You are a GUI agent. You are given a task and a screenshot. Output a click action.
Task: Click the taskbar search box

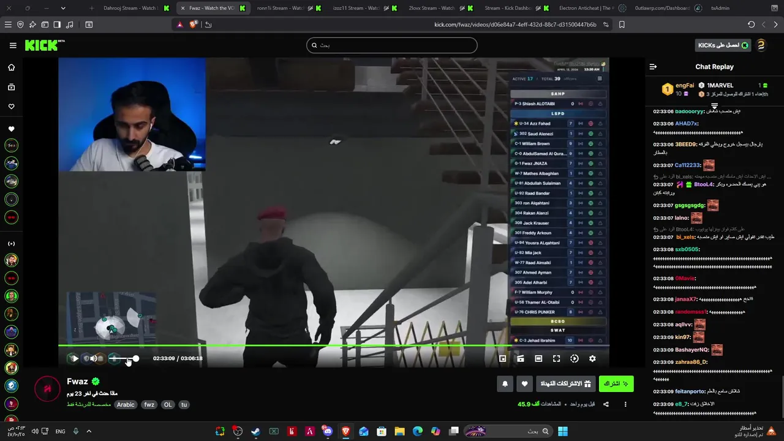pyautogui.click(x=508, y=431)
